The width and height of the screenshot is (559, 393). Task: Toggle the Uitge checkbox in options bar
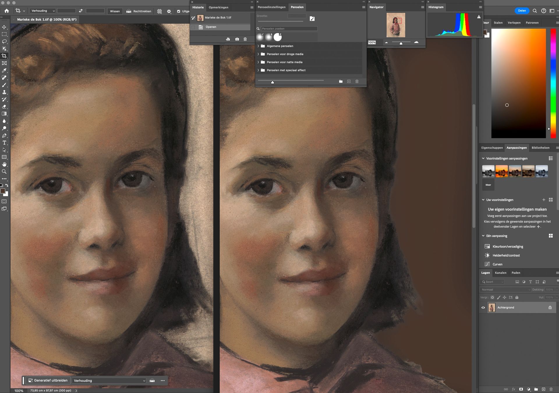(179, 11)
